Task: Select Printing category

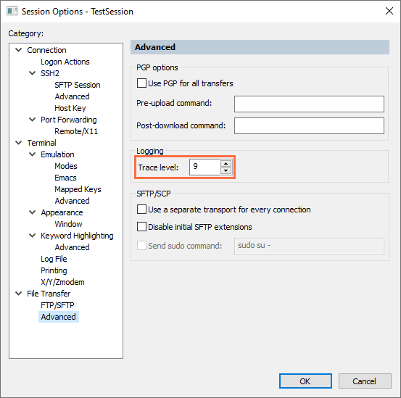Action: pos(54,270)
